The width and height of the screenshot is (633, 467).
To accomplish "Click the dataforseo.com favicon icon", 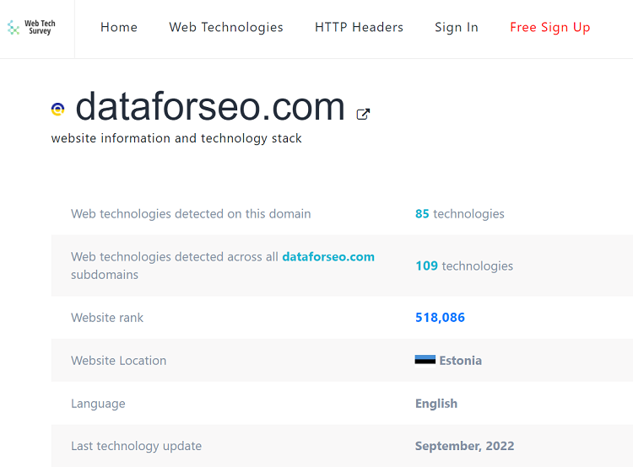I will [x=57, y=109].
